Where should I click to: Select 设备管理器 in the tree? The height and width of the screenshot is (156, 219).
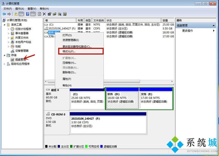click(22, 51)
